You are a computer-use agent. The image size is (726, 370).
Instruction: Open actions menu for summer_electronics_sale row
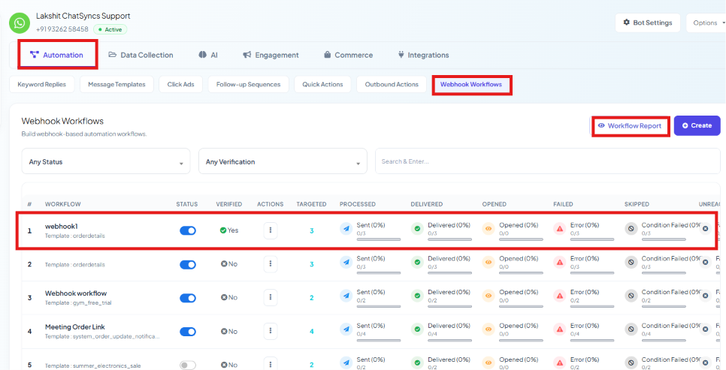pos(271,363)
